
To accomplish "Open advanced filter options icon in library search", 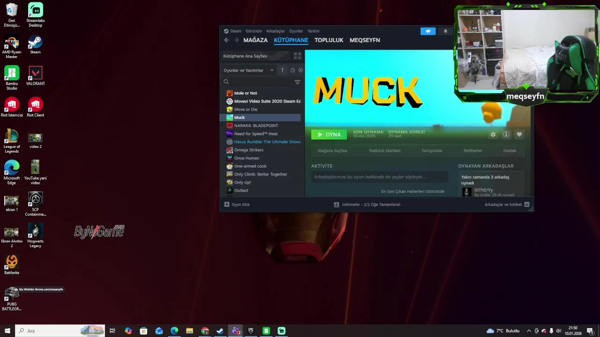I will click(x=297, y=82).
